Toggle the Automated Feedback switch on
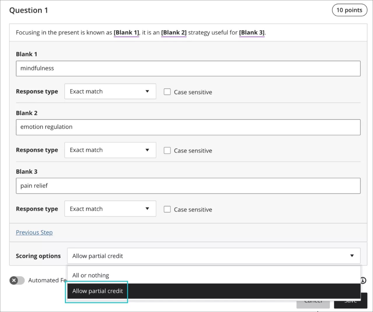 click(17, 280)
